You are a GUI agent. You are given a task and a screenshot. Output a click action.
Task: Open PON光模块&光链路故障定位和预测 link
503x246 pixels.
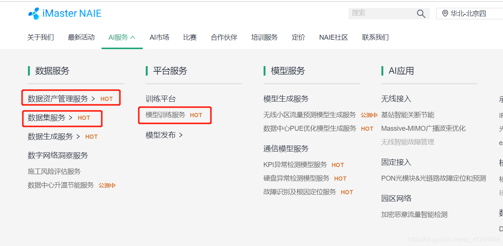pyautogui.click(x=434, y=178)
